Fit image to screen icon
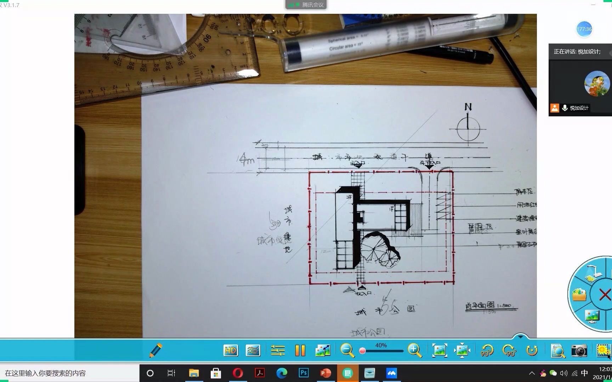612x382 pixels. click(x=440, y=351)
